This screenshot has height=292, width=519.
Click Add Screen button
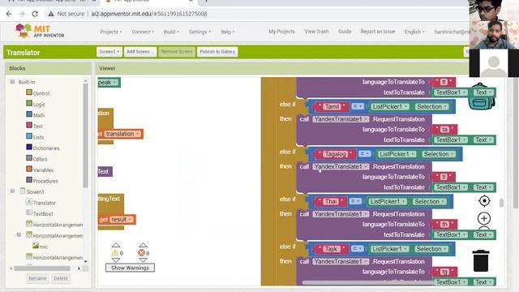[x=140, y=52]
